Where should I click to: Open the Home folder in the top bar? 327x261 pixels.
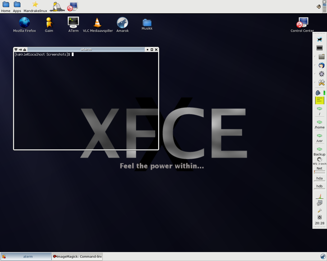tap(6, 7)
